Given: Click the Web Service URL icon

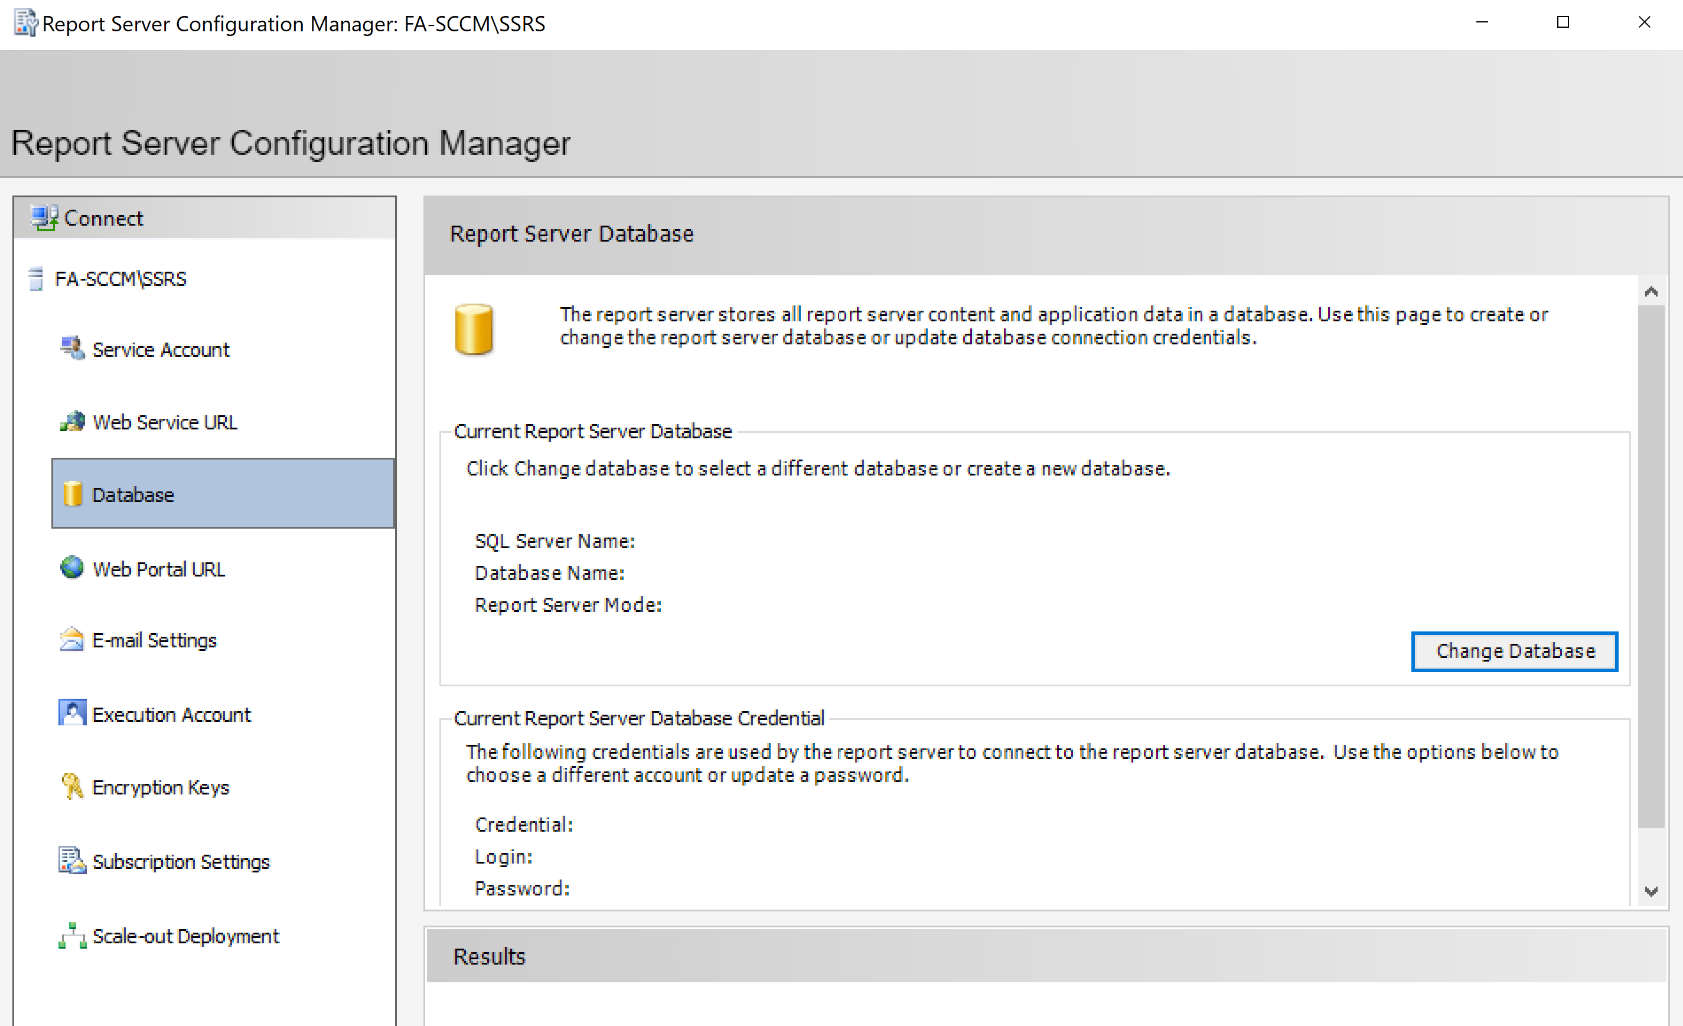Looking at the screenshot, I should point(71,422).
